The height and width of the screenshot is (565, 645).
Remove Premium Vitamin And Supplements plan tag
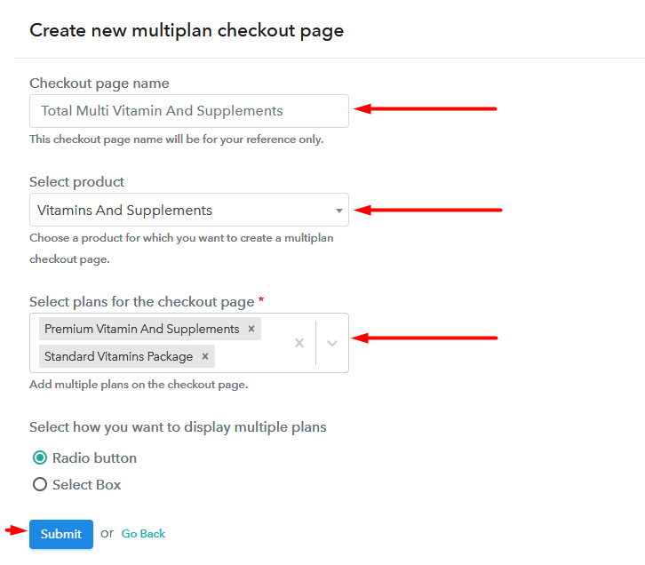point(251,329)
